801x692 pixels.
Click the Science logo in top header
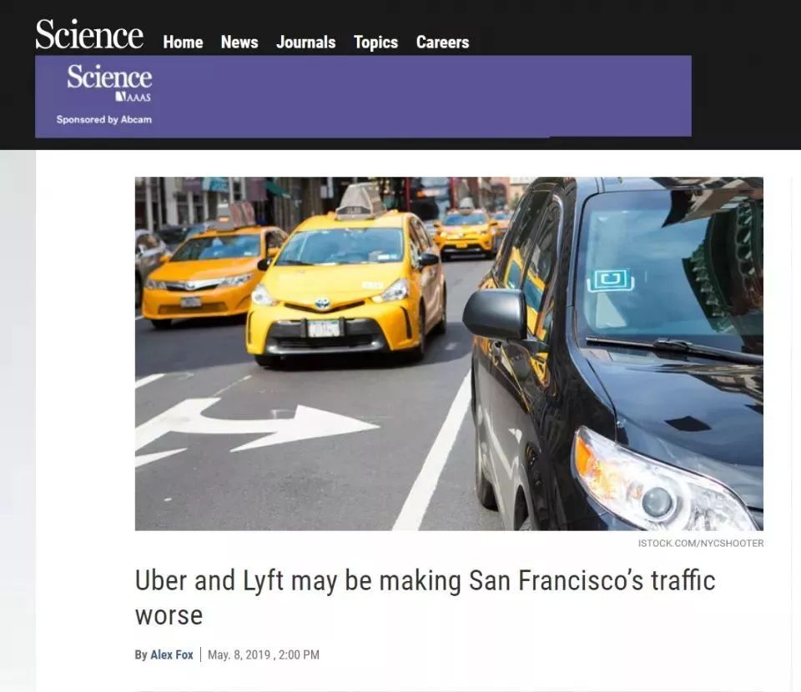pyautogui.click(x=89, y=34)
